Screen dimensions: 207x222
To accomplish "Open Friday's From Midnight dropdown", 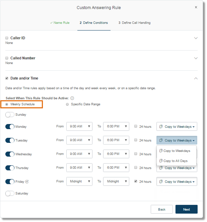I will coord(79,181).
